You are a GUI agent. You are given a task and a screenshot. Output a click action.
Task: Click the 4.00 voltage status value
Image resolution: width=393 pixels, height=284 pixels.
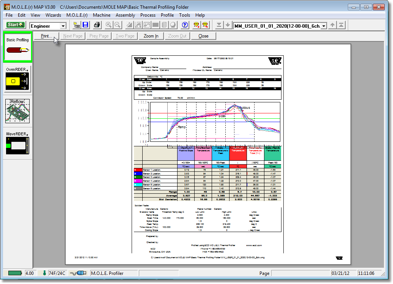point(30,273)
